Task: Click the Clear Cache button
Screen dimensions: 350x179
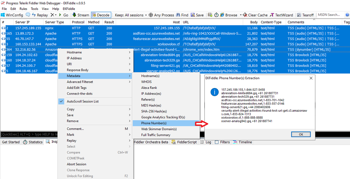Action: pos(256,15)
